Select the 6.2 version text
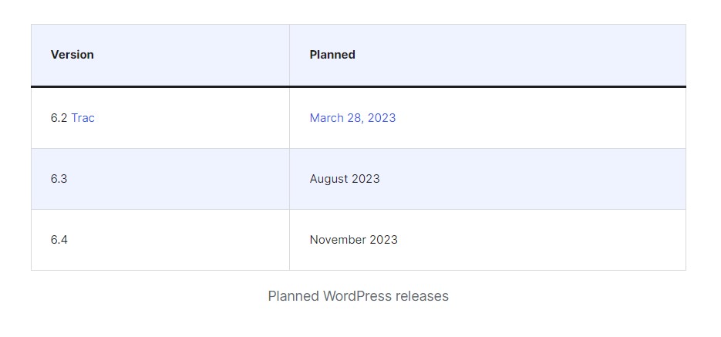 [x=59, y=118]
